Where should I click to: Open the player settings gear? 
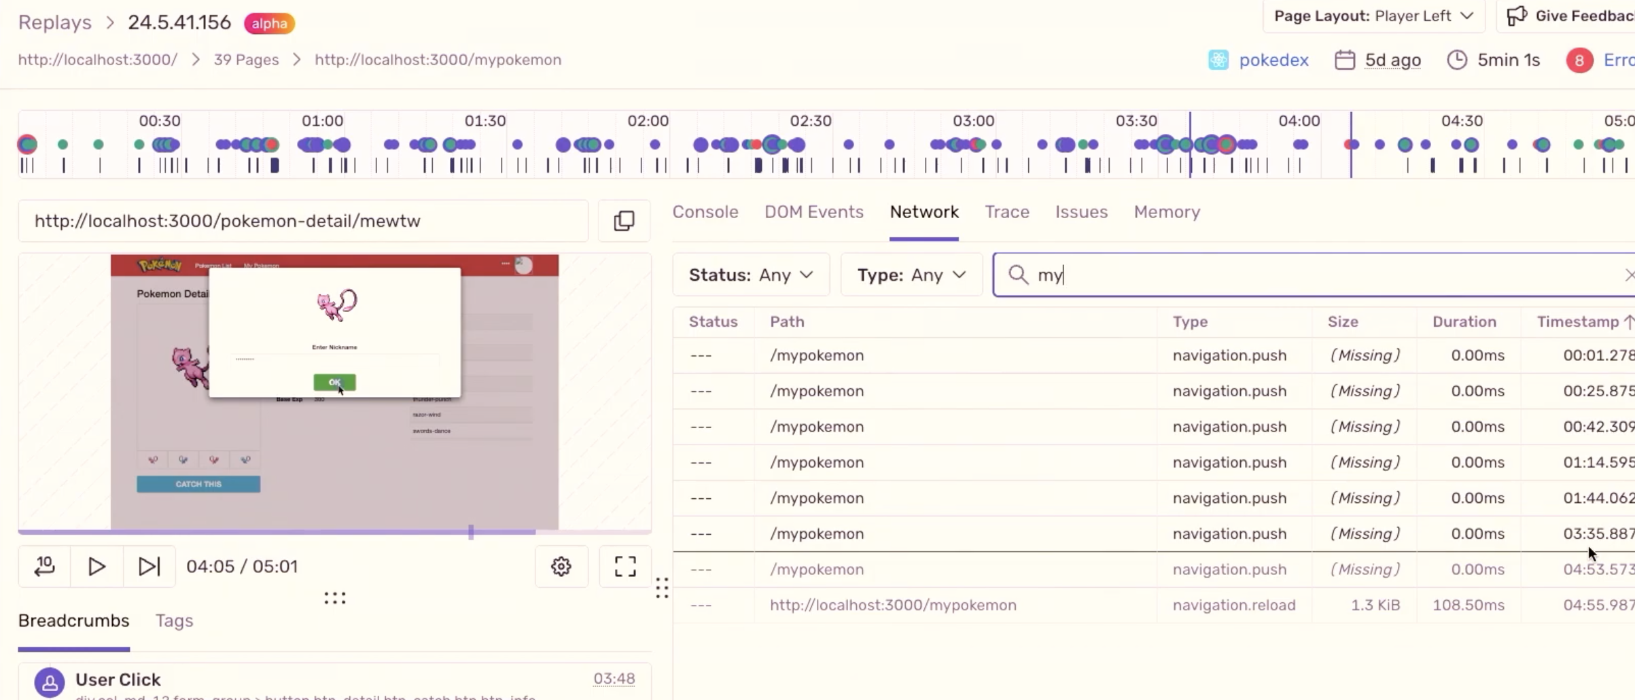pos(561,566)
